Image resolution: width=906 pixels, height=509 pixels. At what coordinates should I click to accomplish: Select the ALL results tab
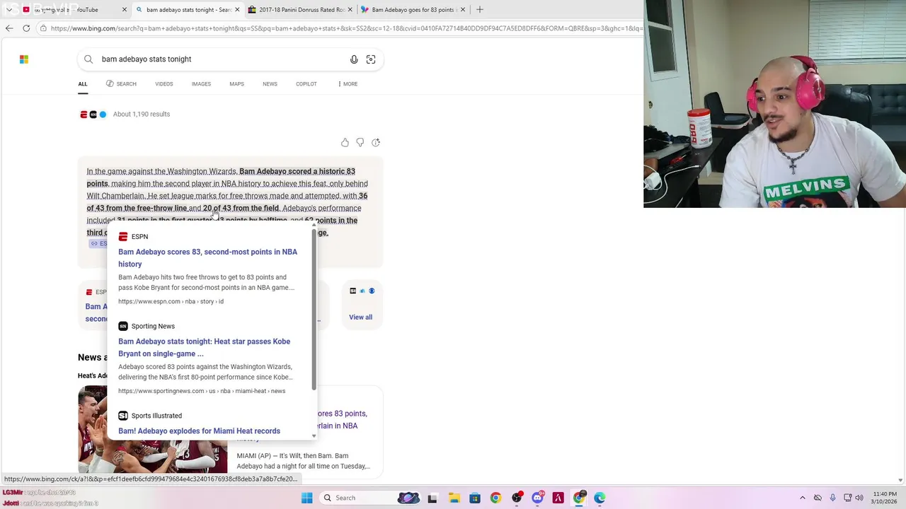tap(83, 84)
